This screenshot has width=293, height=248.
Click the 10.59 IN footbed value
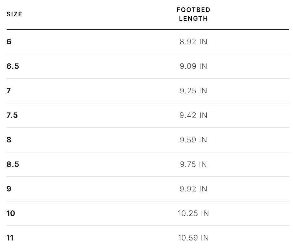[193, 238]
